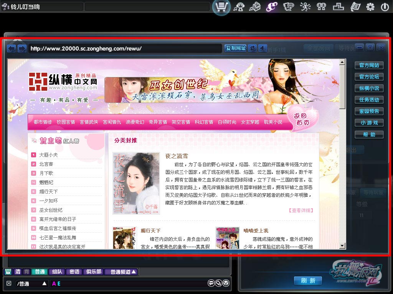Mute sound with the speaker icon
The height and width of the screenshot is (294, 393).
263,48
